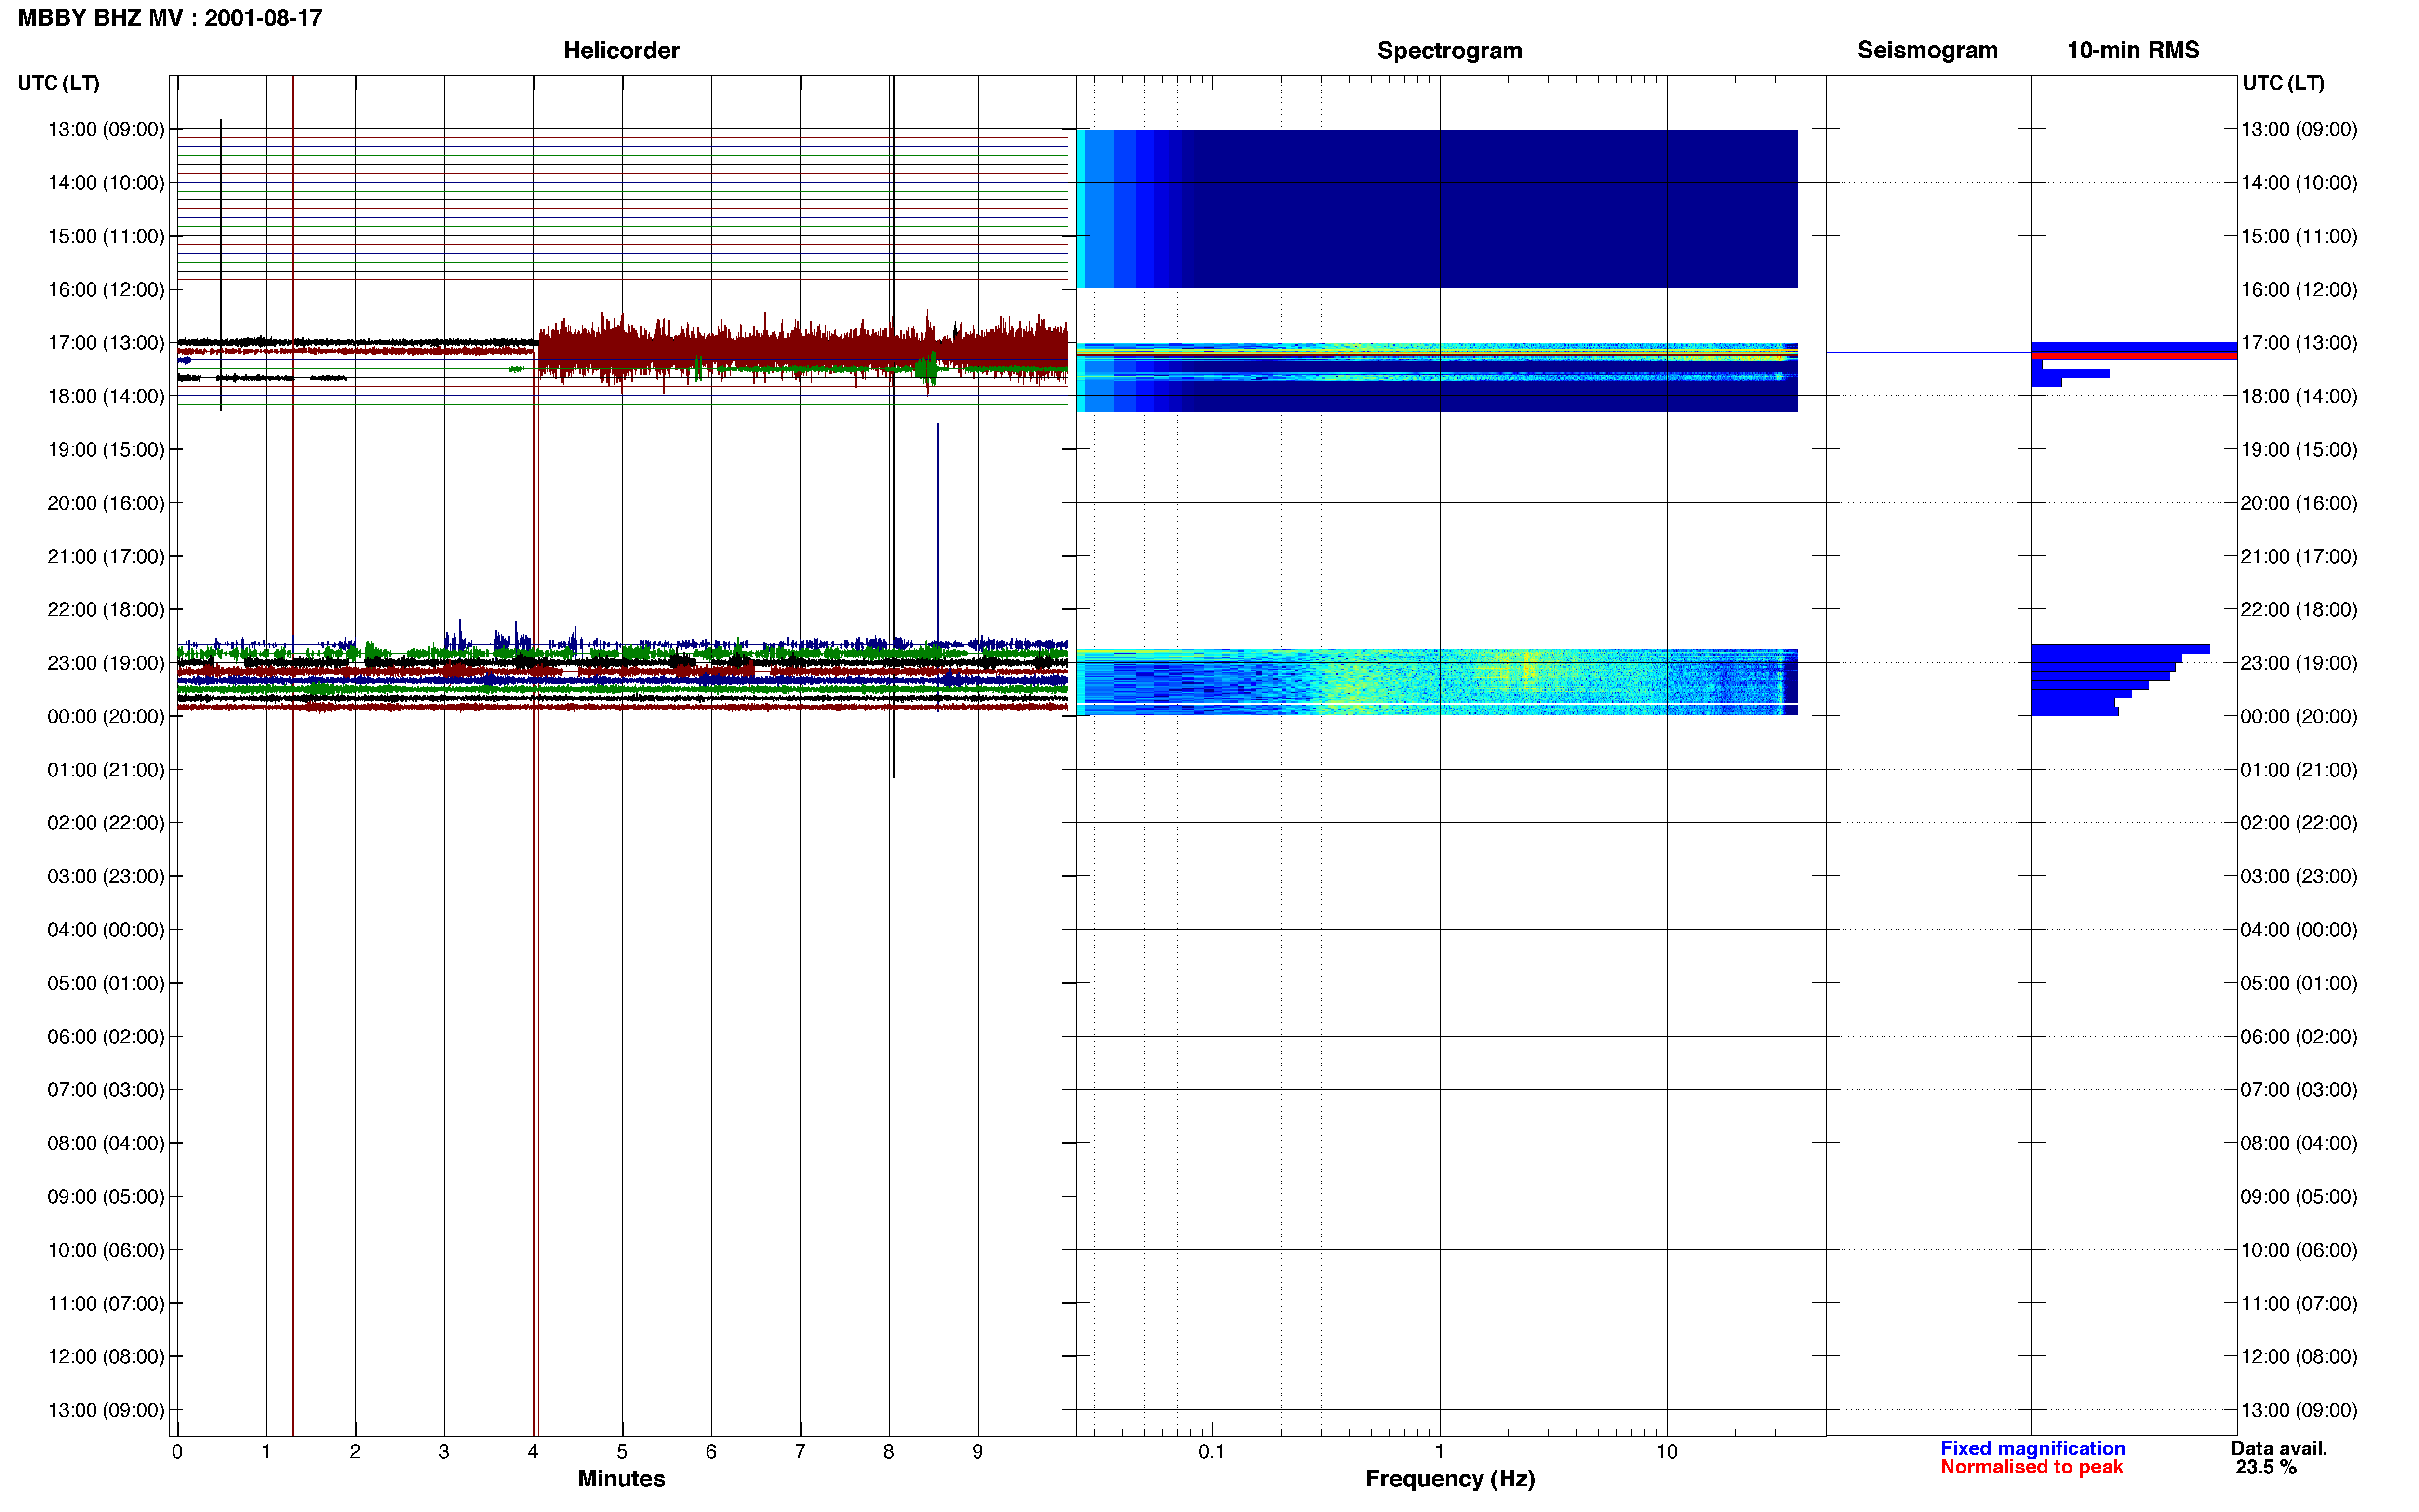The width and height of the screenshot is (2419, 1512).
Task: Click right axis label '22:00 (18:00)'
Action: [2299, 609]
